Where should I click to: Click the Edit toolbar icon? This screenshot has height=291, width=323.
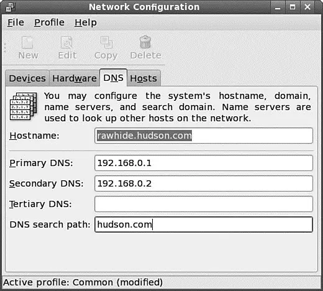[x=66, y=42]
